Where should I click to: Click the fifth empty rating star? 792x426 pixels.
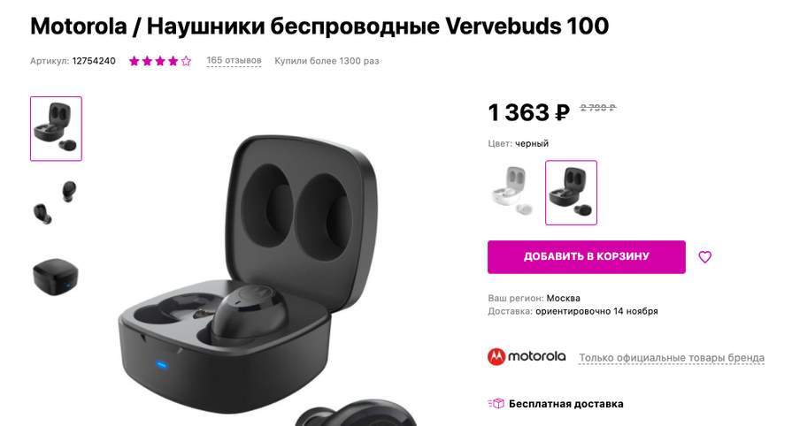(186, 61)
